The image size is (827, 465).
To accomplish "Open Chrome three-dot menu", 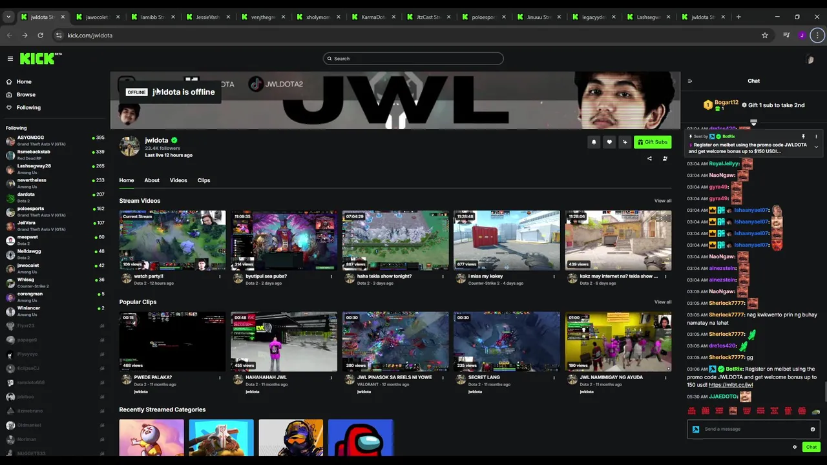I will (817, 36).
